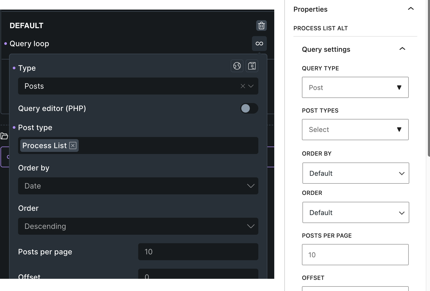Image resolution: width=430 pixels, height=291 pixels.
Task: Collapse the Properties panel
Action: point(411,9)
